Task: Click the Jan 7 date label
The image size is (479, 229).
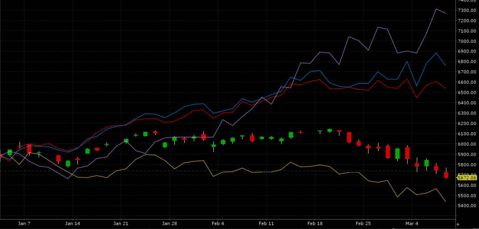Action: [24, 223]
